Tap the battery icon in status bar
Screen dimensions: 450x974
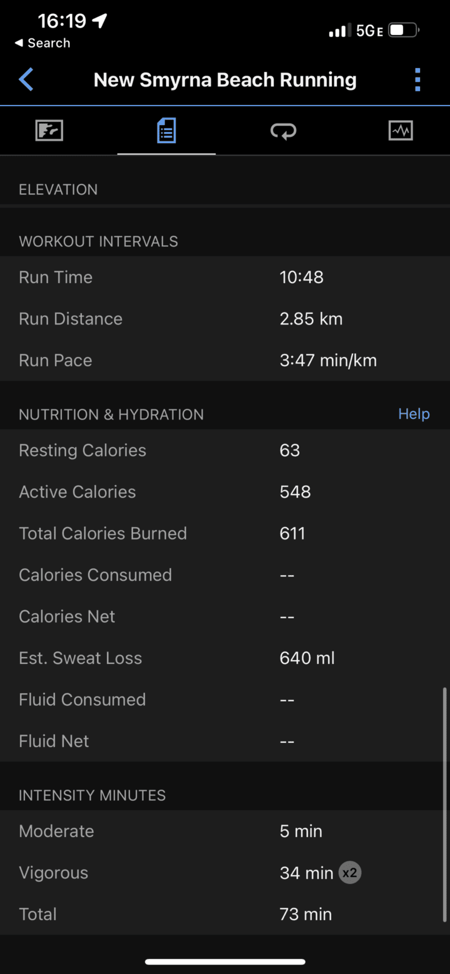(x=404, y=30)
